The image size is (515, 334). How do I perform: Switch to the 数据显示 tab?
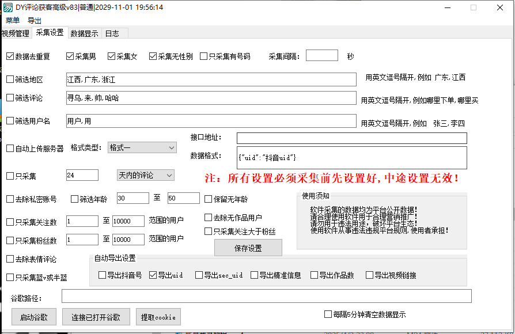(x=85, y=33)
